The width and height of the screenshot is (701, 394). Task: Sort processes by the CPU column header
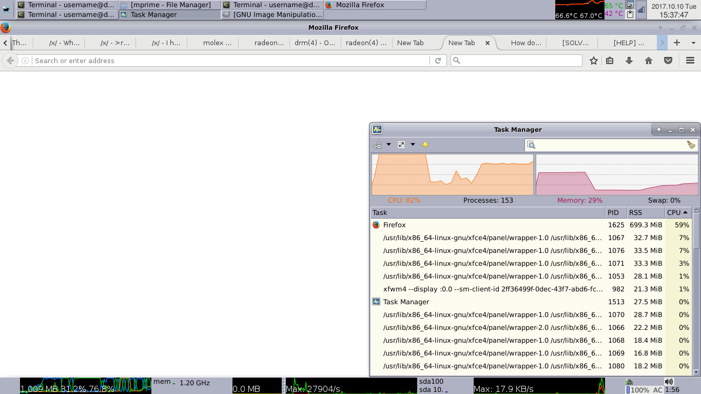tap(677, 212)
